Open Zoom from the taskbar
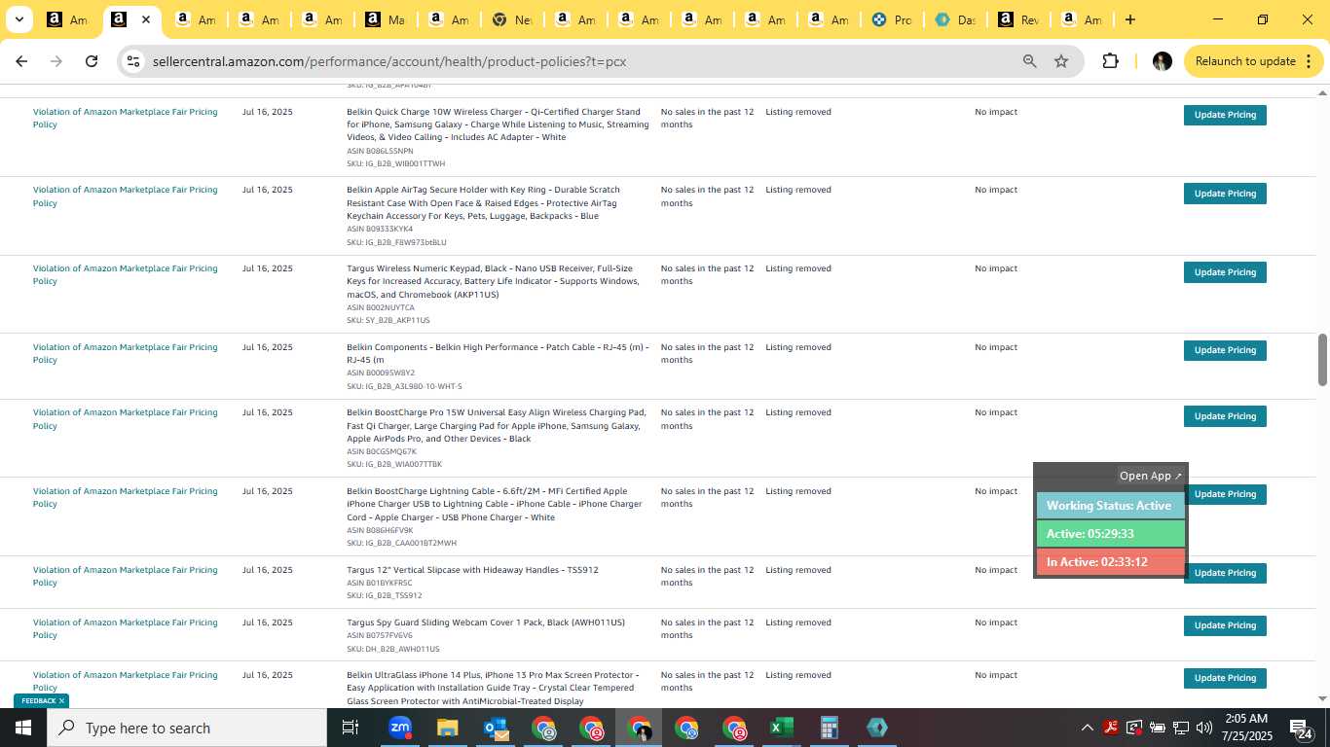The width and height of the screenshot is (1330, 747). pos(399,728)
